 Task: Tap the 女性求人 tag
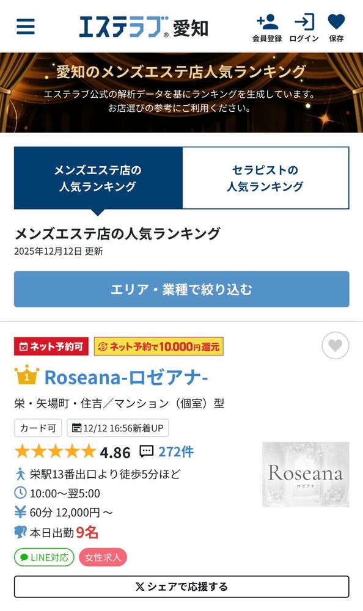[x=103, y=557]
